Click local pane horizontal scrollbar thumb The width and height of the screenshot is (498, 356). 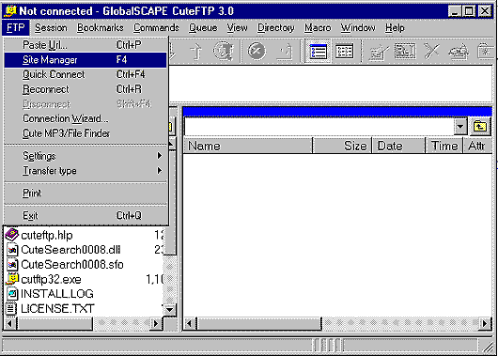point(54,323)
